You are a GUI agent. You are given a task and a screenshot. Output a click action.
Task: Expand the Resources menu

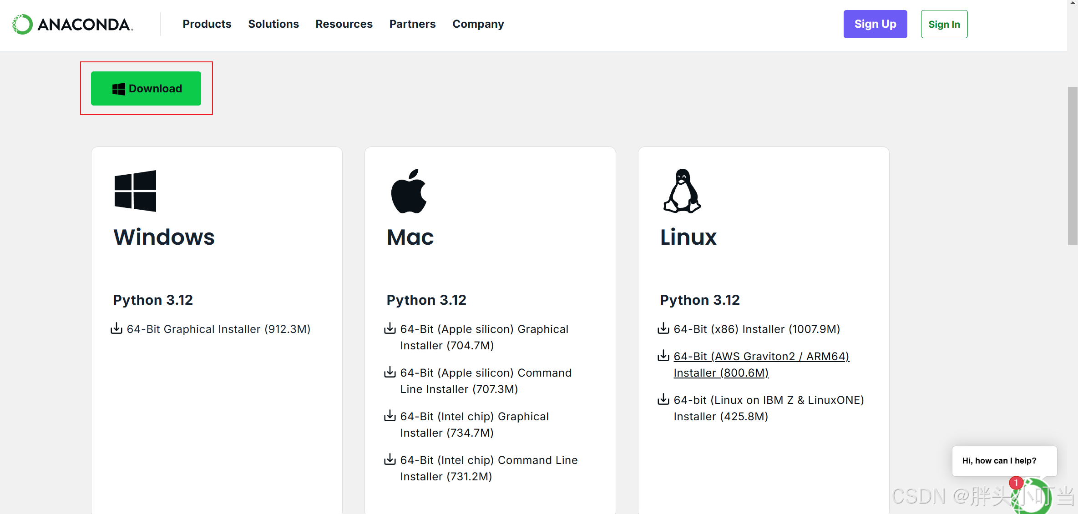[x=344, y=24]
